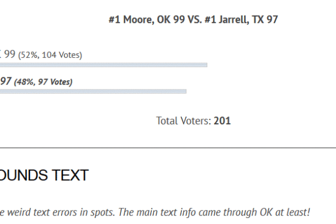Click the poll title mentioning Moore and Jarrell
Viewport: 336px width, 224px height.
193,20
